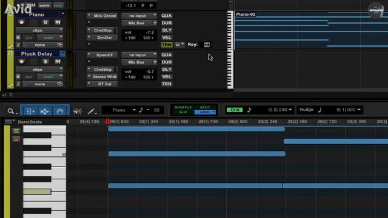The height and width of the screenshot is (218, 388).
Task: Click the Piano track playlist icon at bottom-left
Action: (x=10, y=47)
